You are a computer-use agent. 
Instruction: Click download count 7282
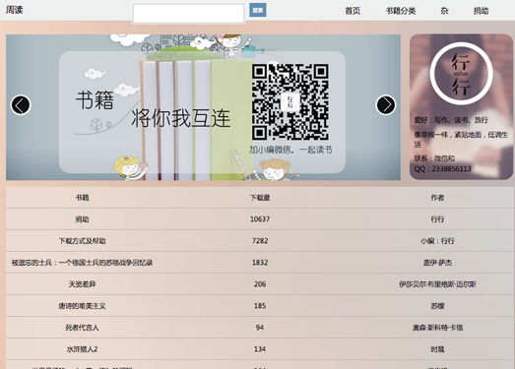(260, 241)
